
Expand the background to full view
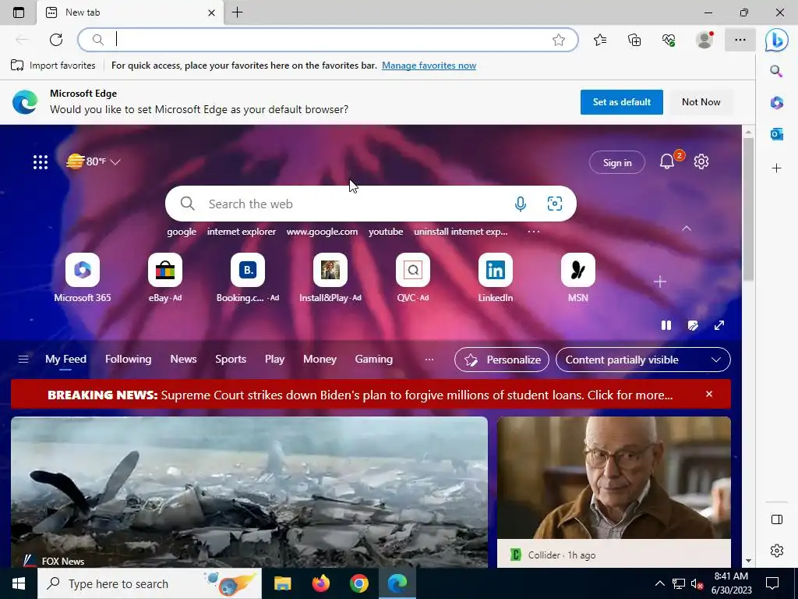tap(719, 325)
